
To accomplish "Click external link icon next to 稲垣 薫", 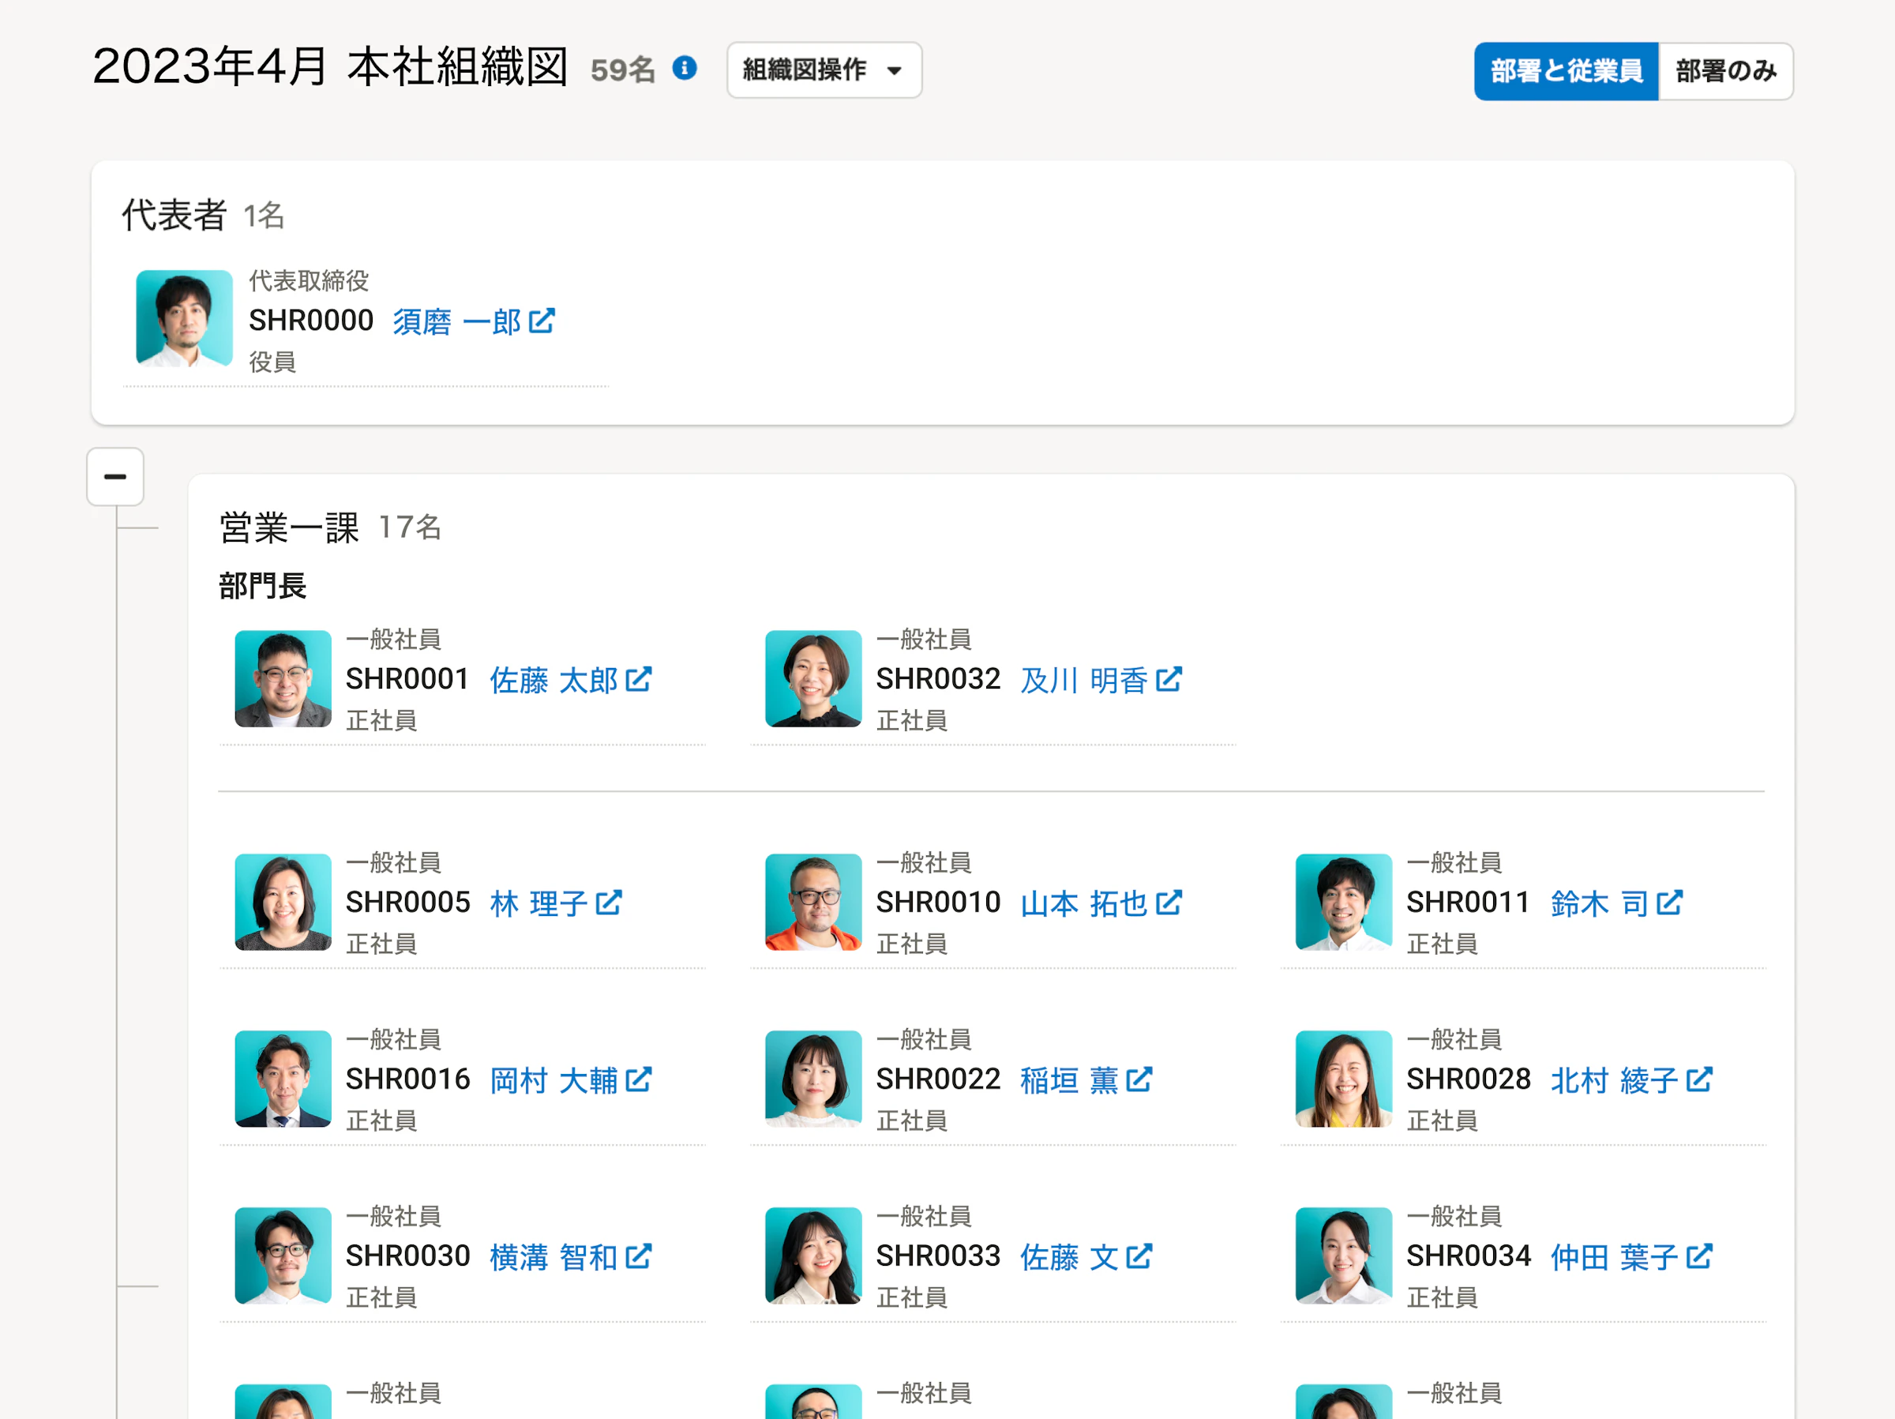I will 1139,1079.
